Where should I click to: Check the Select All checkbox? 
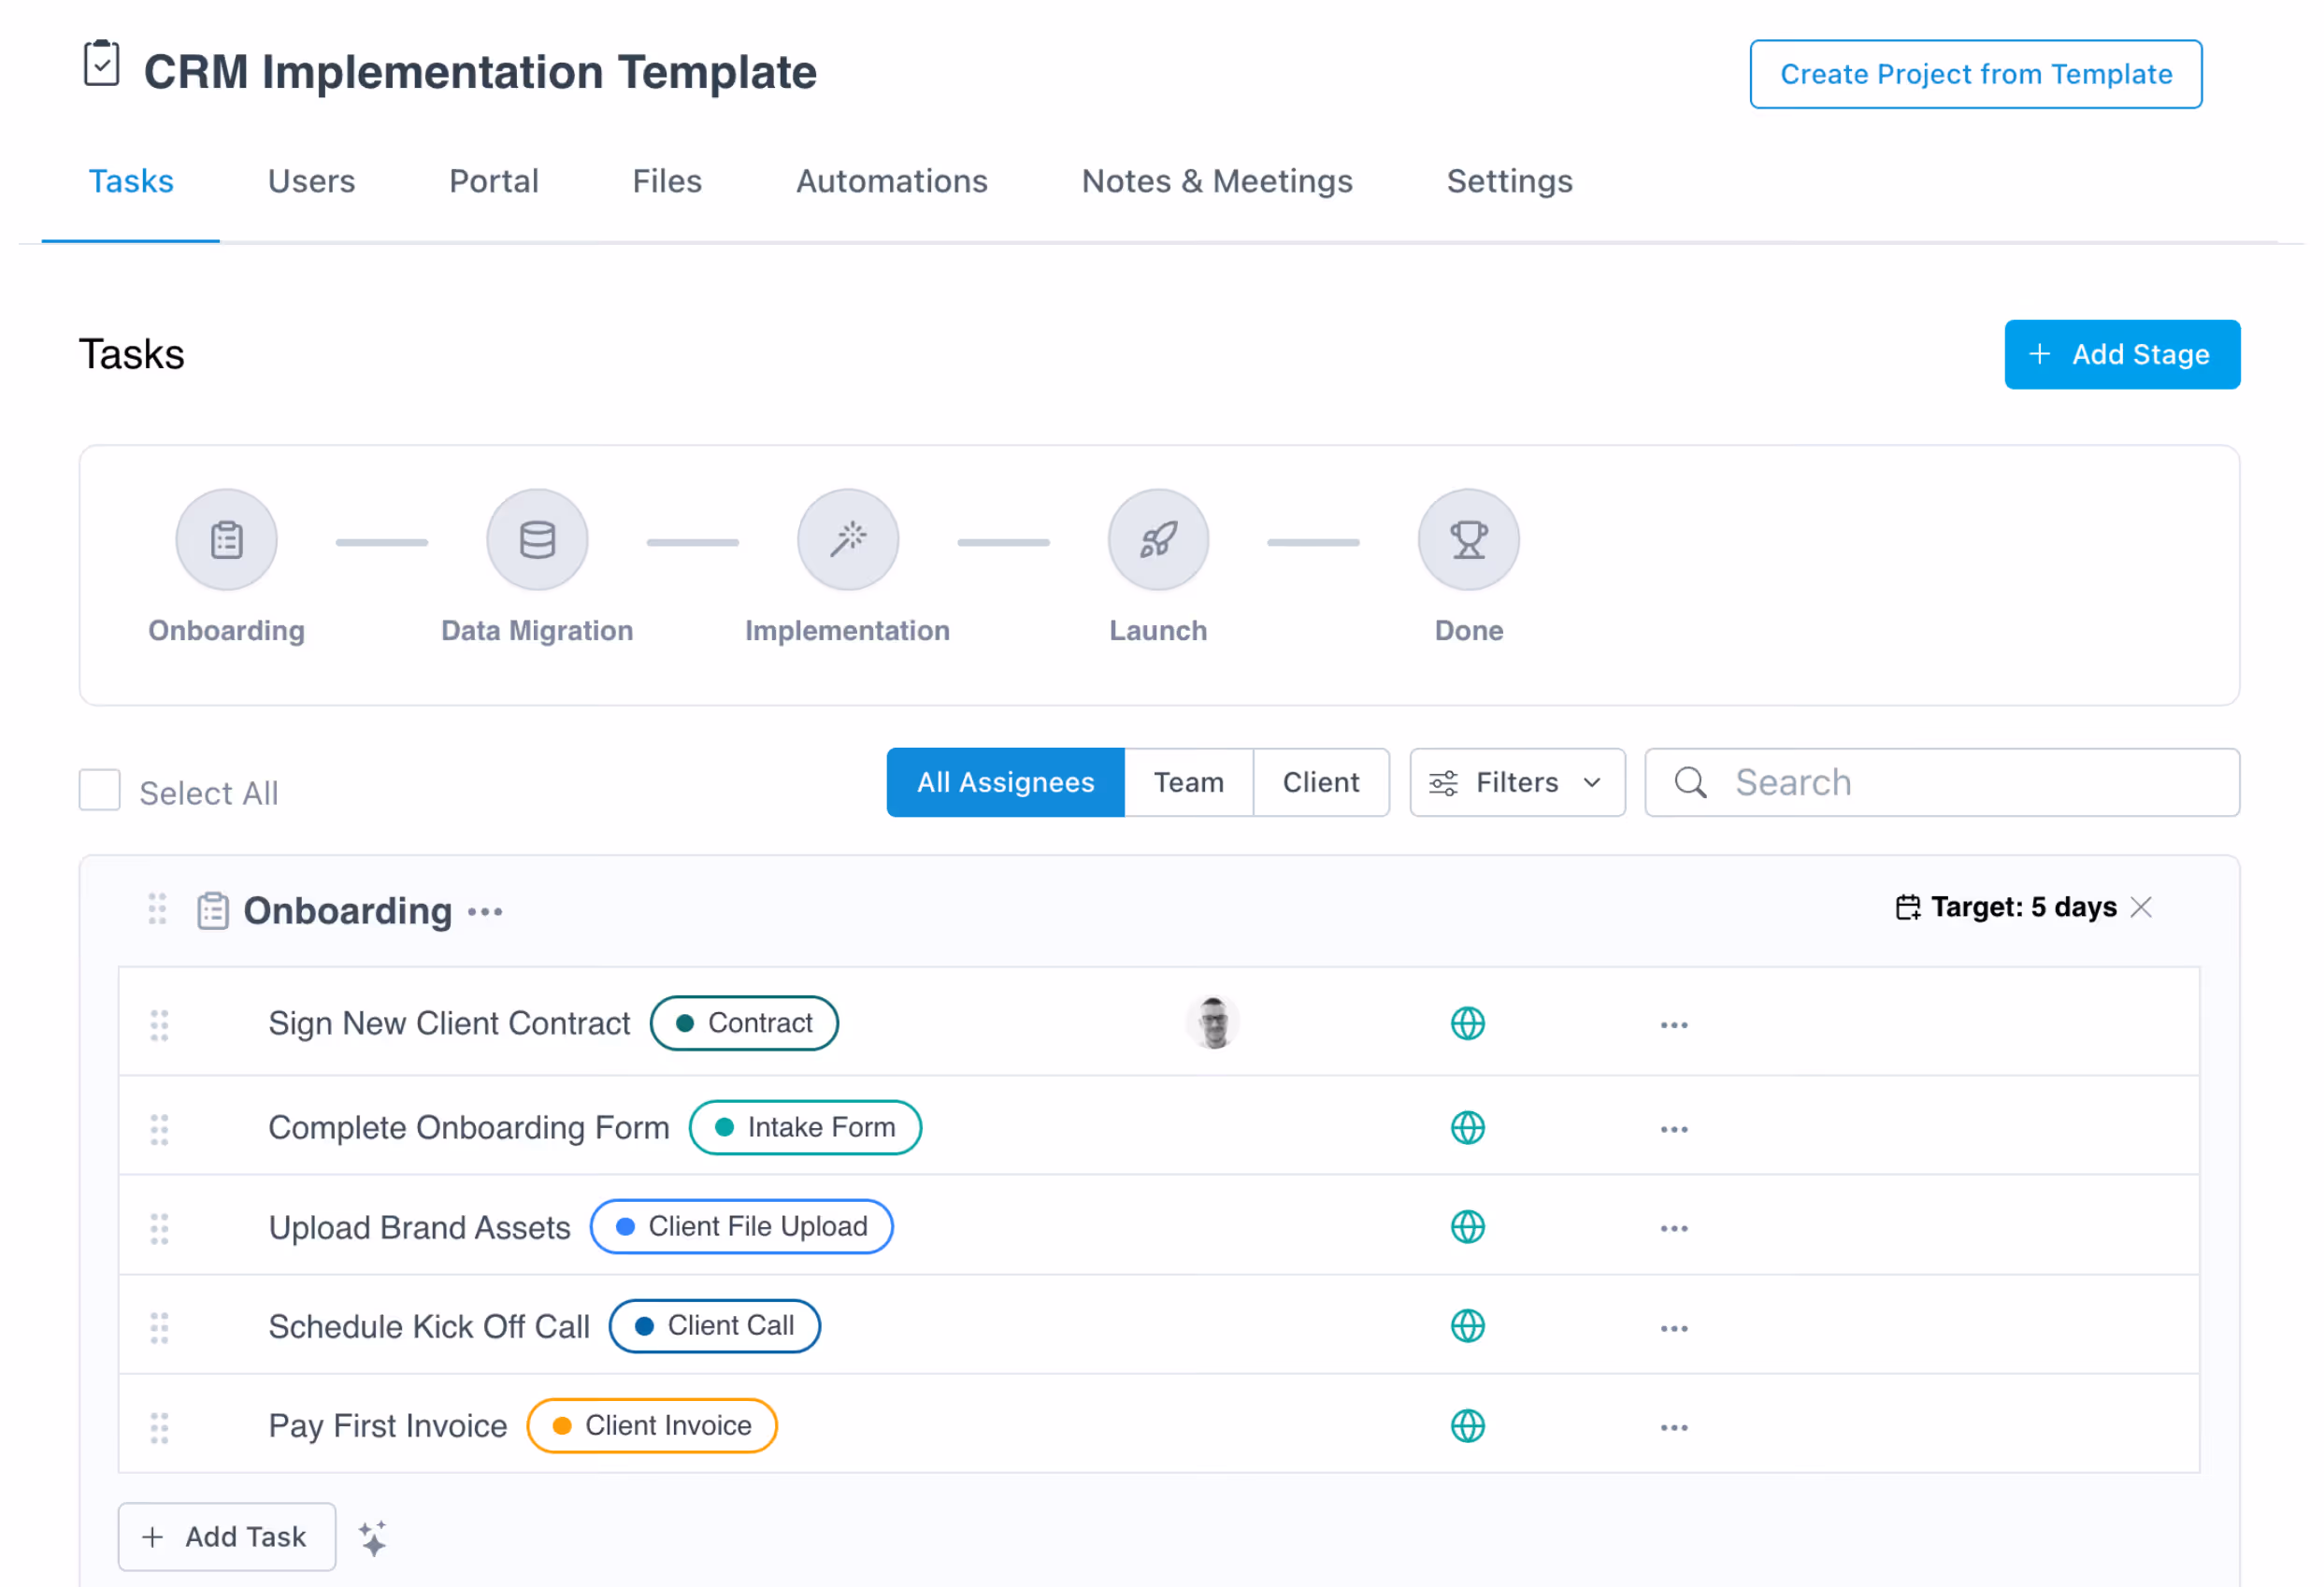(100, 790)
